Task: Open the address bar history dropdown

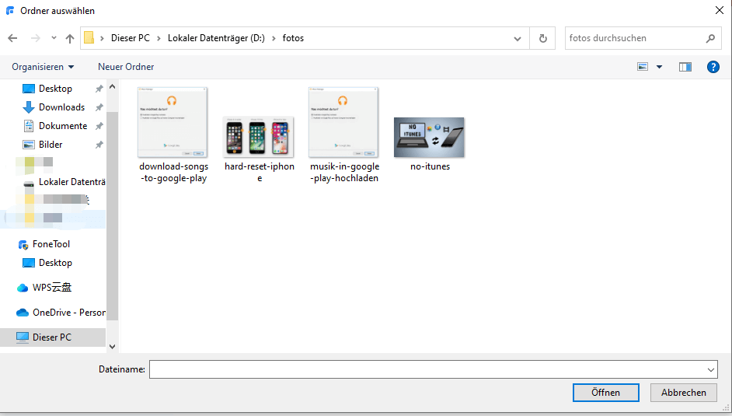Action: tap(518, 38)
